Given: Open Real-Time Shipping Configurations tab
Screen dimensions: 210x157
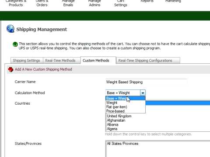Looking at the screenshot, I should click(148, 61).
